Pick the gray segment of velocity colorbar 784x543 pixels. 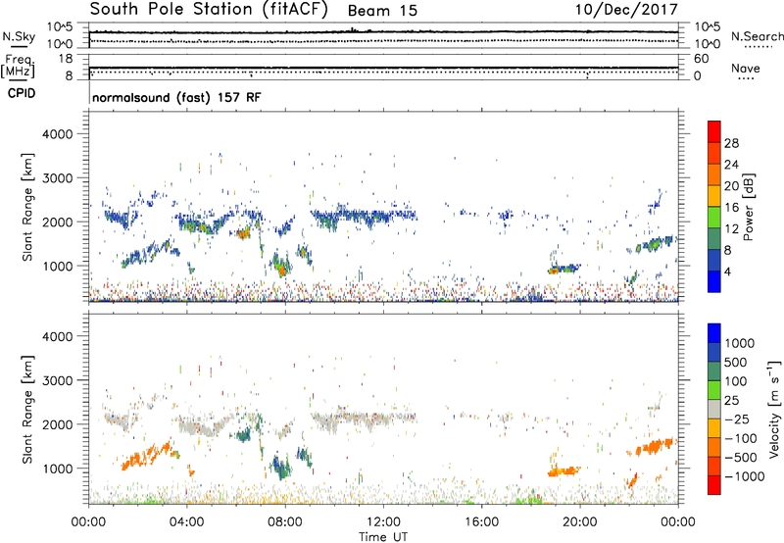coord(714,410)
